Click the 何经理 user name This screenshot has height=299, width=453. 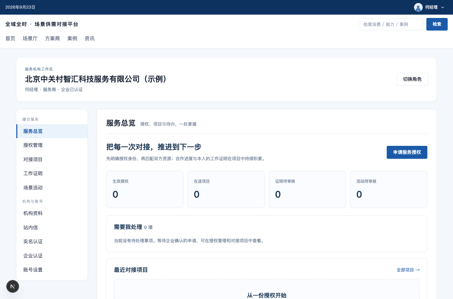(431, 7)
